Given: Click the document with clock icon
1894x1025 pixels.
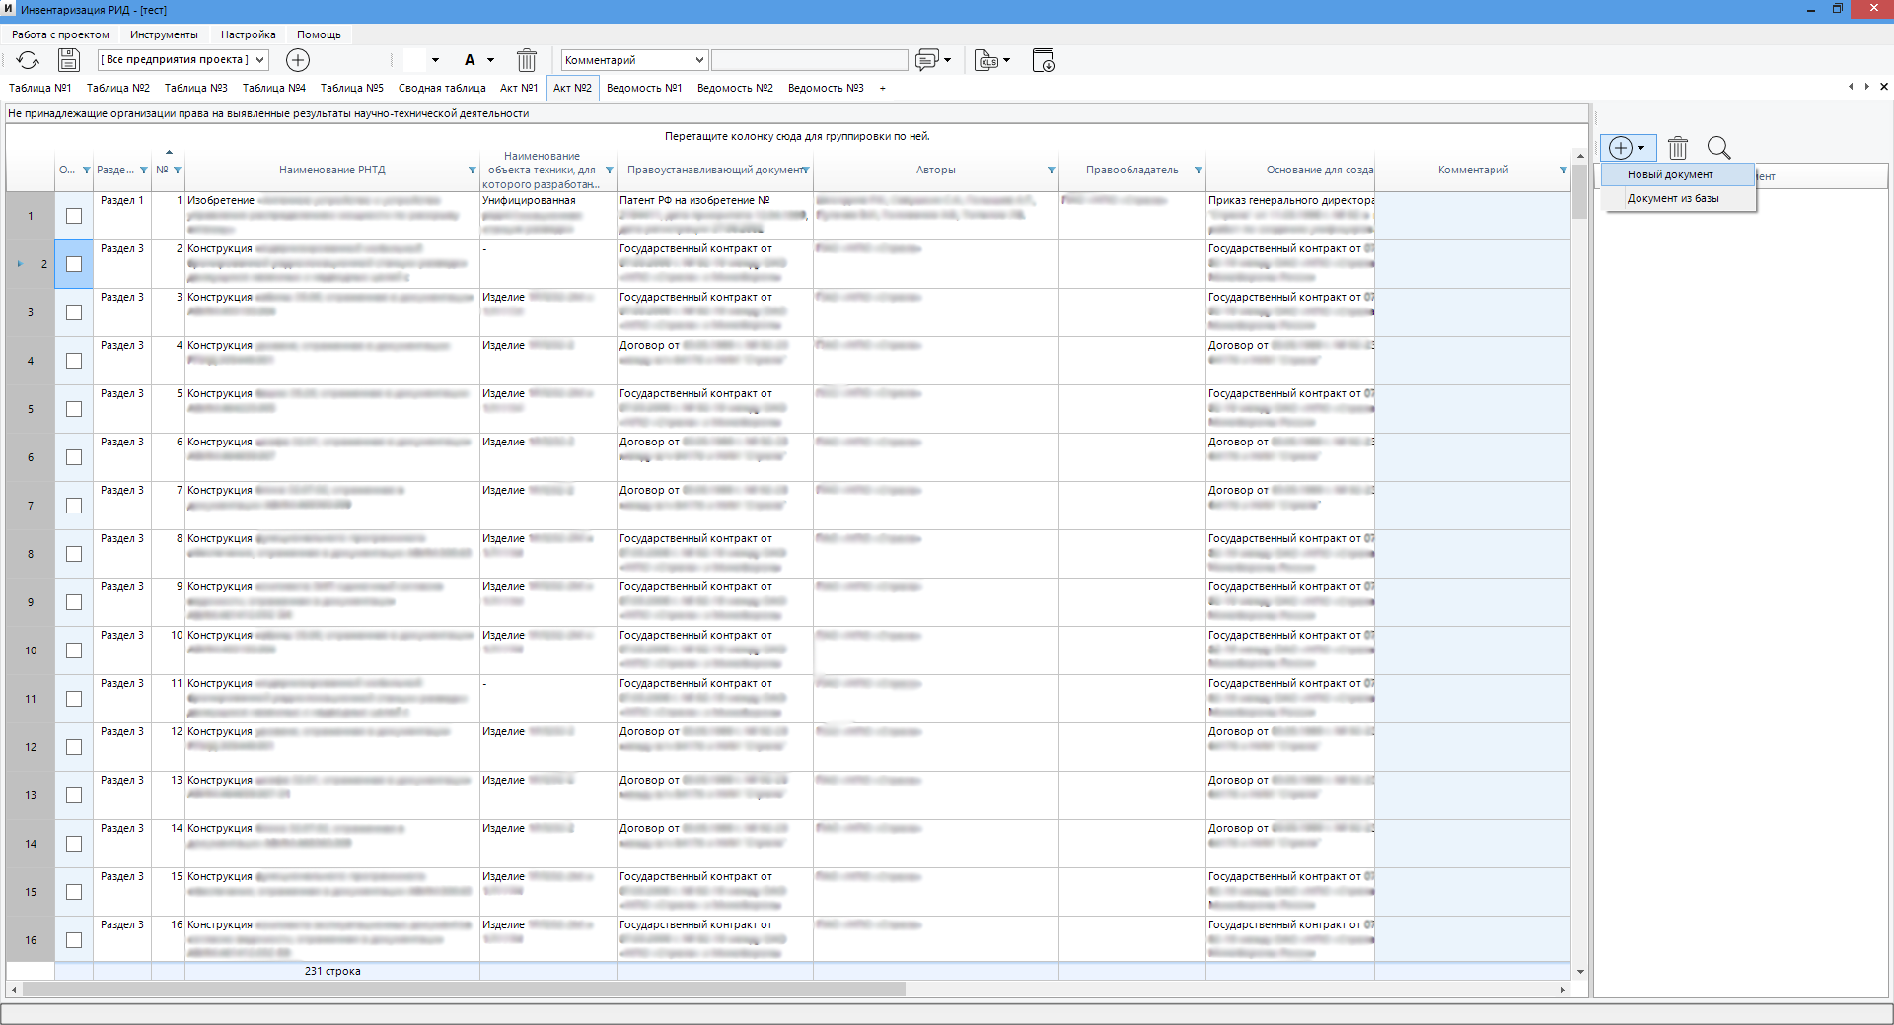Looking at the screenshot, I should pyautogui.click(x=1043, y=60).
